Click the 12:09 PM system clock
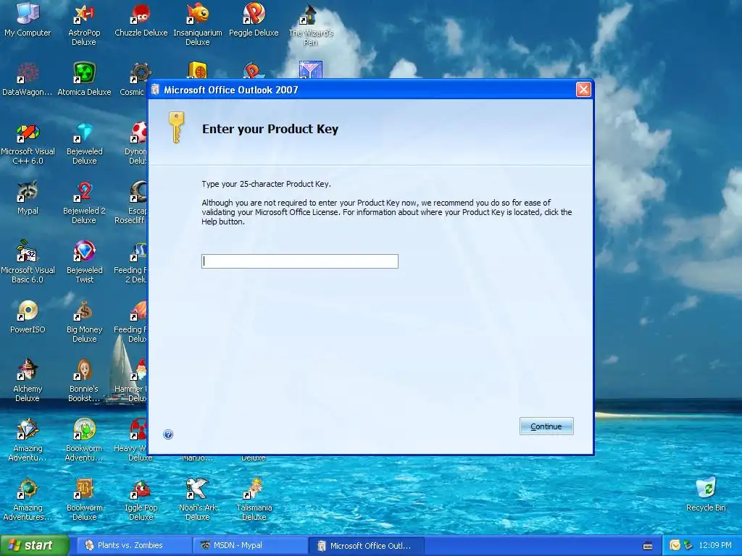 tap(715, 545)
